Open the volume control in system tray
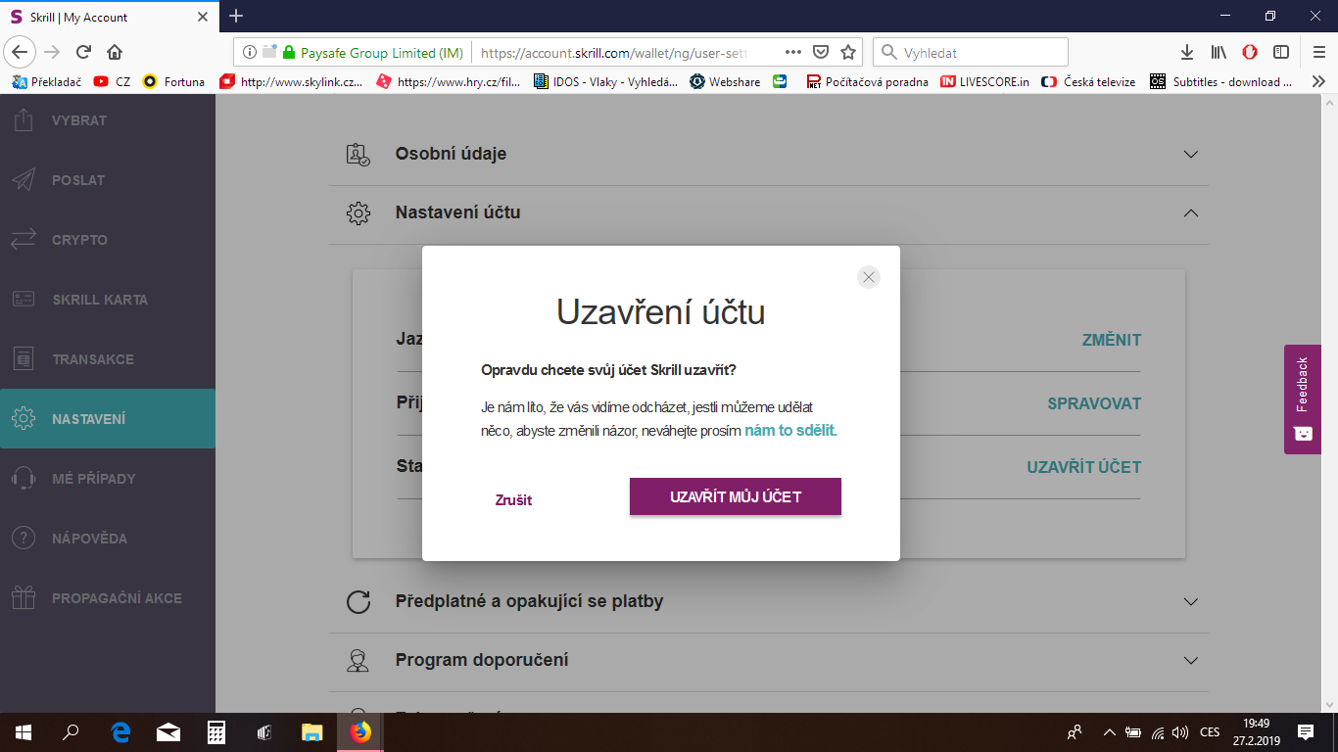Screen dimensions: 1338x752 pyautogui.click(x=1180, y=732)
